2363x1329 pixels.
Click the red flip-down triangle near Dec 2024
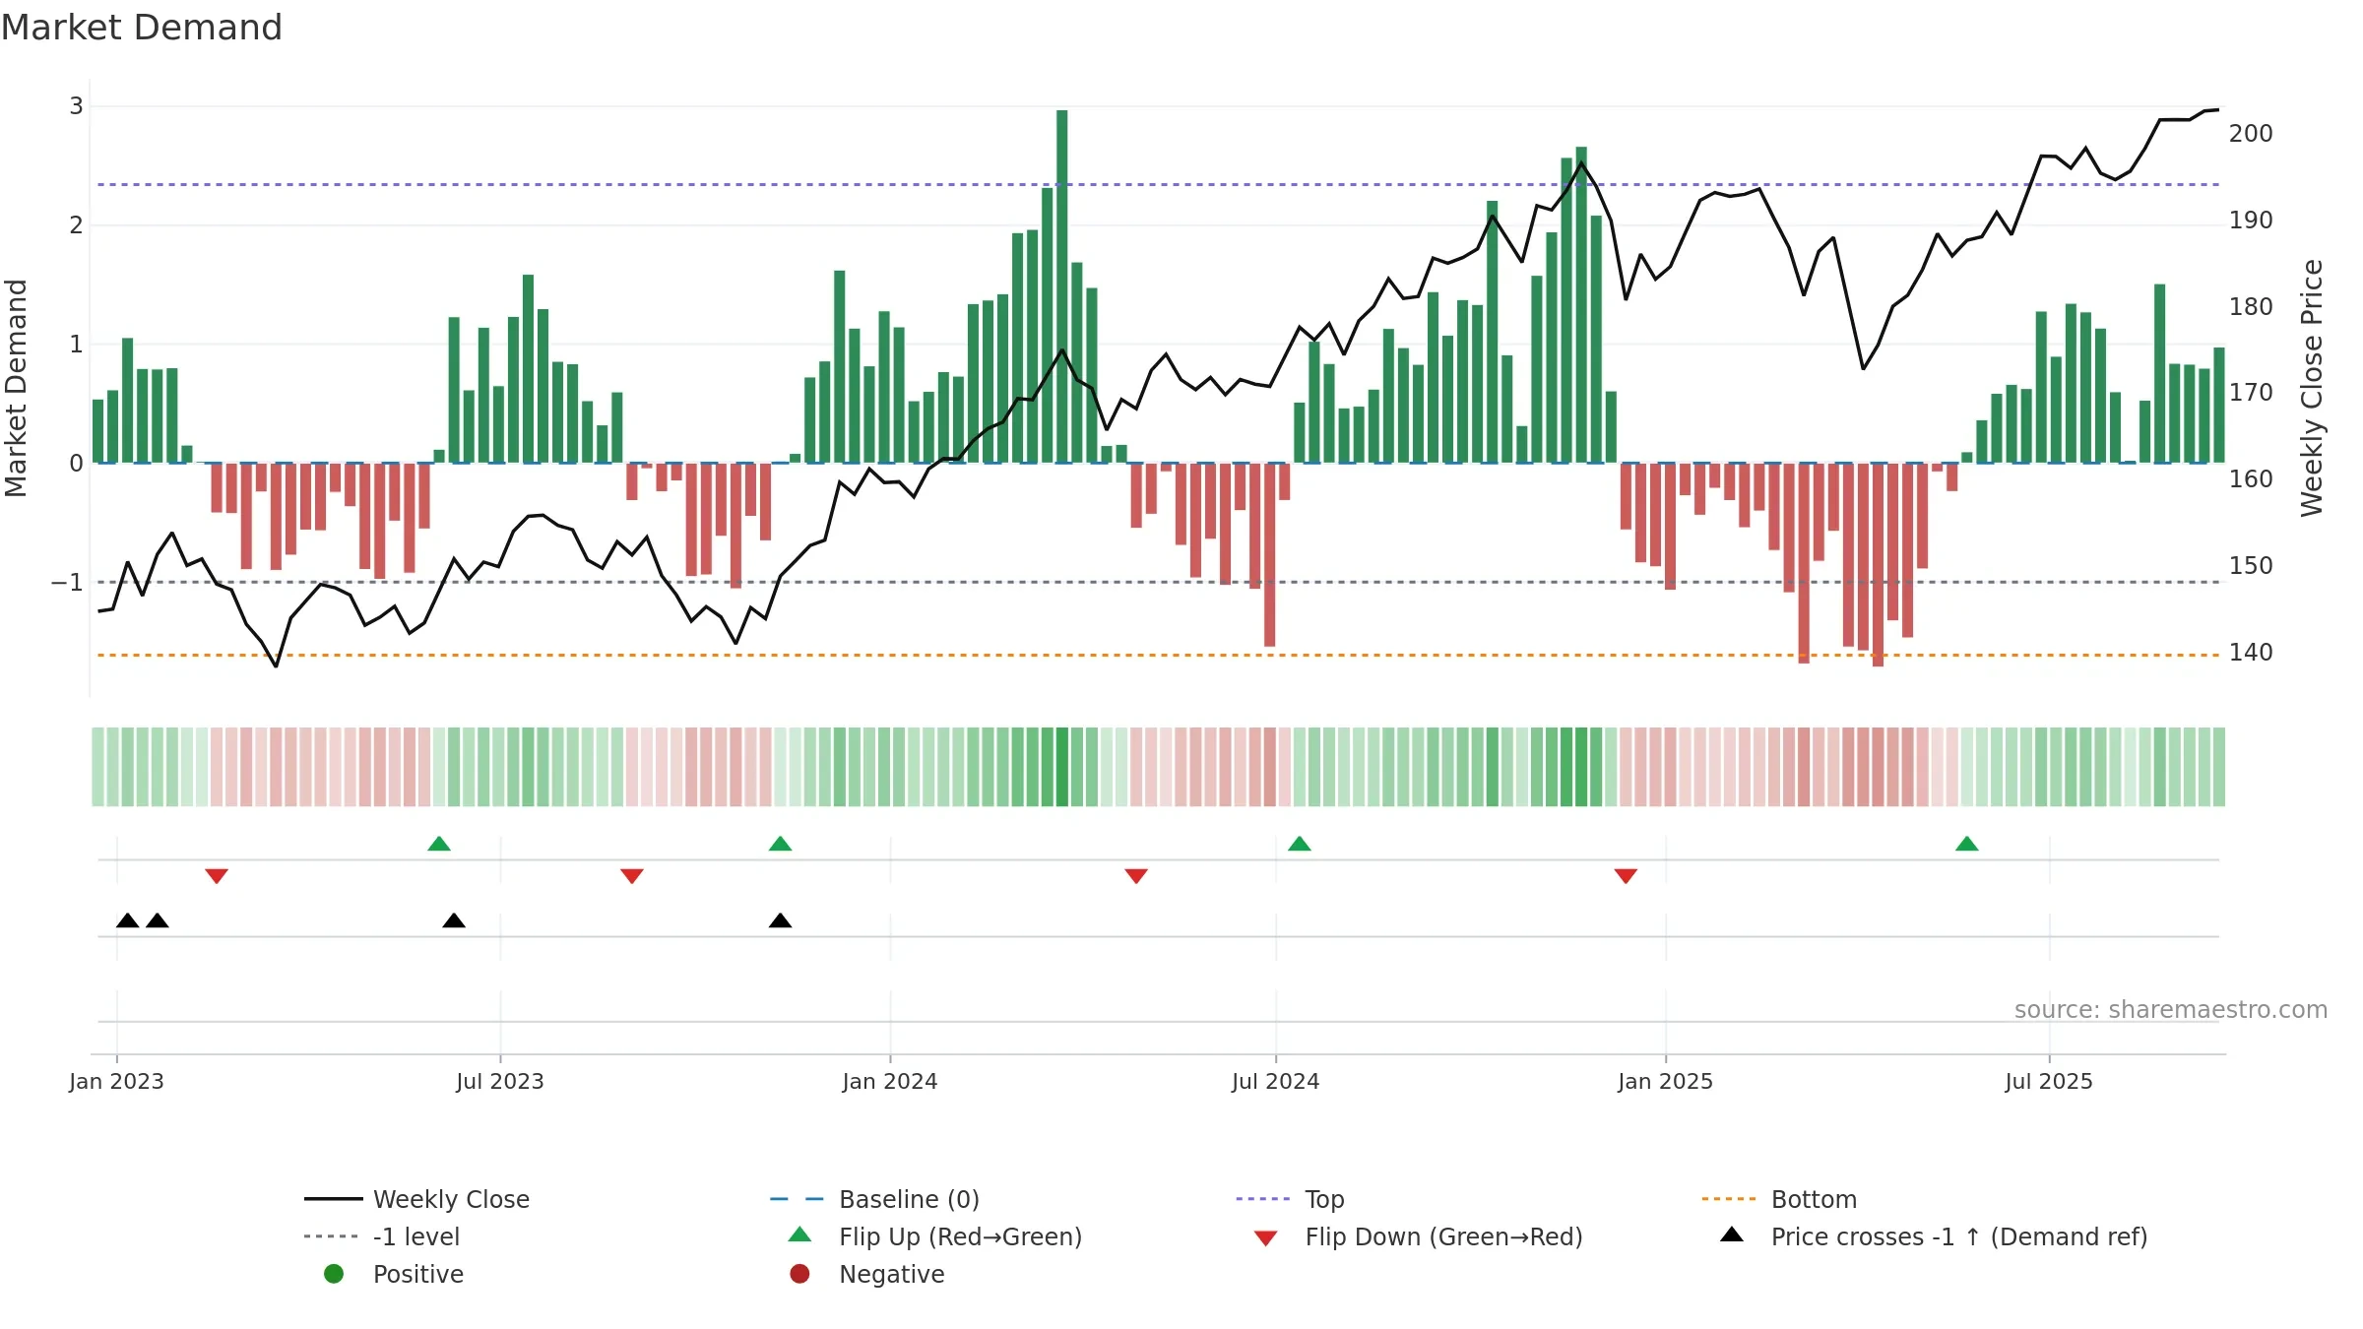pos(1626,876)
